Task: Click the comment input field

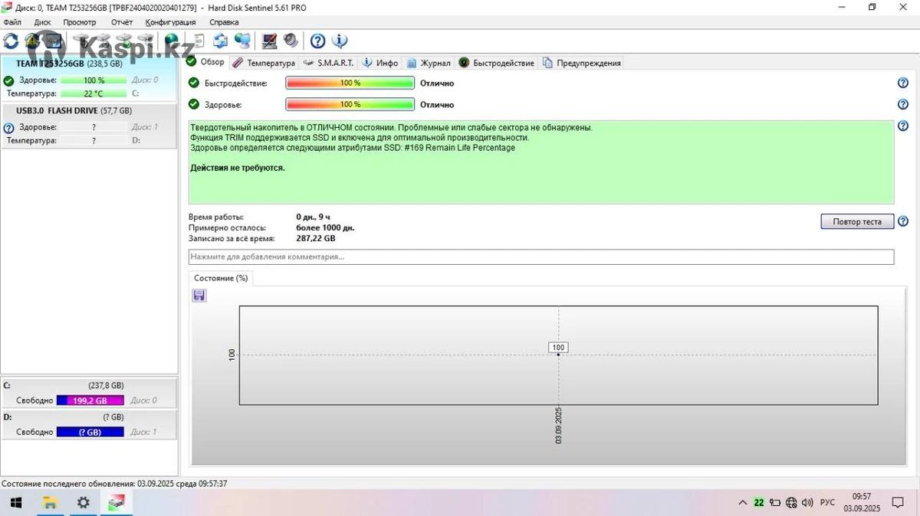Action: pos(540,257)
